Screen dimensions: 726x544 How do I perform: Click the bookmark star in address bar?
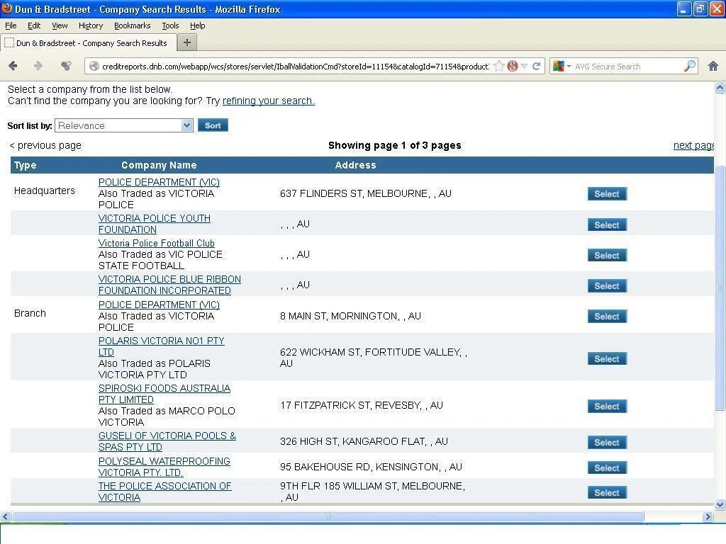pos(498,66)
